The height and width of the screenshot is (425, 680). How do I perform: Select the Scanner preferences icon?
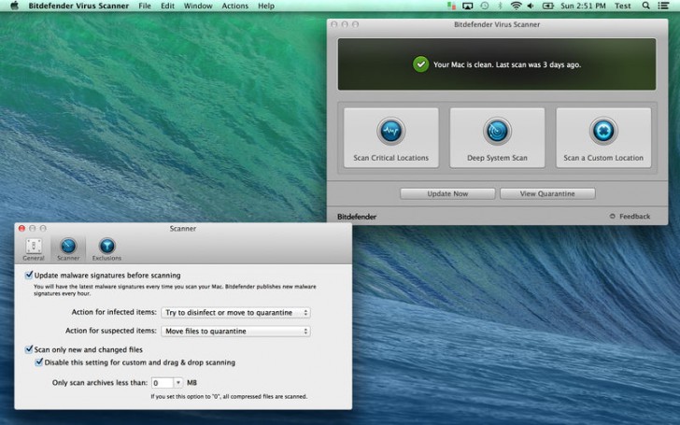tap(68, 247)
